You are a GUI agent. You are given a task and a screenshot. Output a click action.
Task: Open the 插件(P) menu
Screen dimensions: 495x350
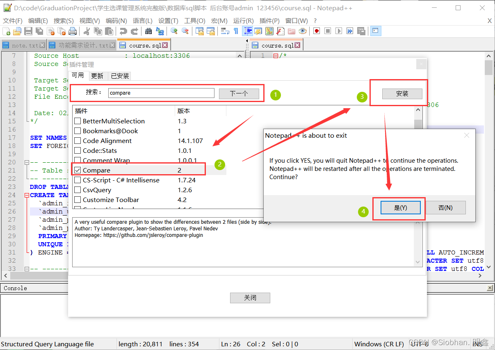coord(269,20)
